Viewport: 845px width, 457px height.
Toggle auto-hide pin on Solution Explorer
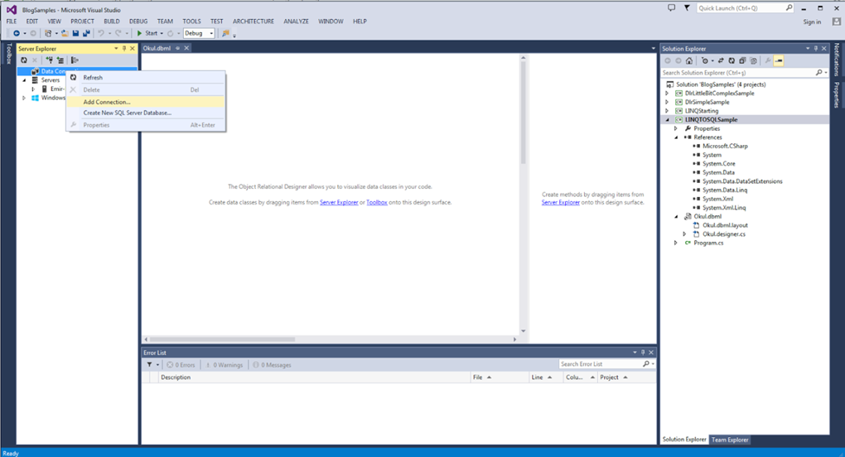(x=816, y=49)
